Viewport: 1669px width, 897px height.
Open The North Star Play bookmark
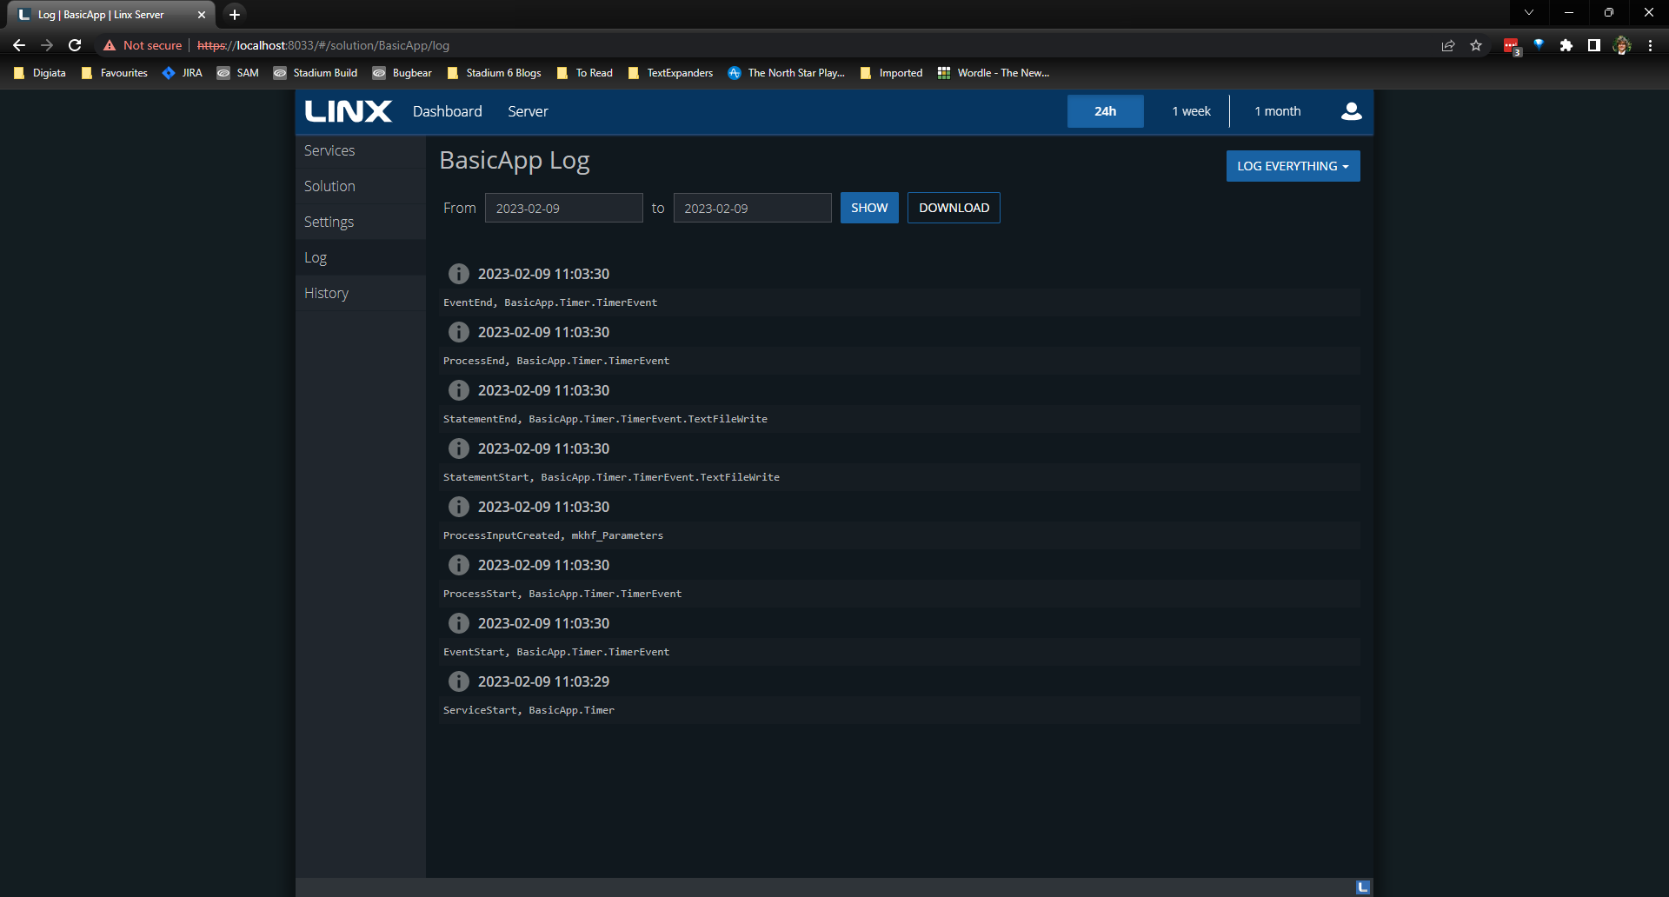click(786, 73)
